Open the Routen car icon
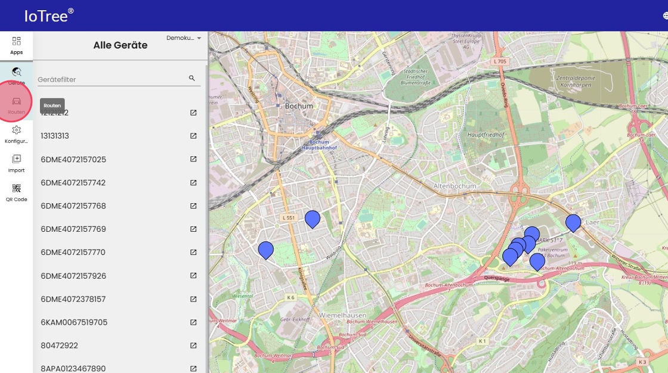The width and height of the screenshot is (668, 373). point(16,101)
